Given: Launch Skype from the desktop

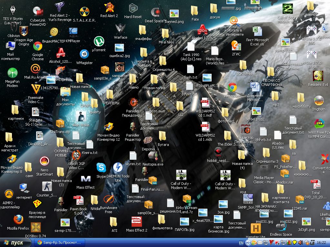Looking at the screenshot, I should pos(101,167).
